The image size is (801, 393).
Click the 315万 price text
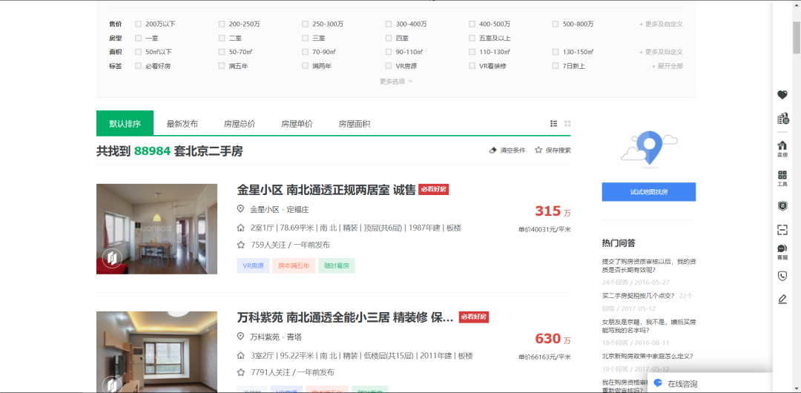click(553, 211)
